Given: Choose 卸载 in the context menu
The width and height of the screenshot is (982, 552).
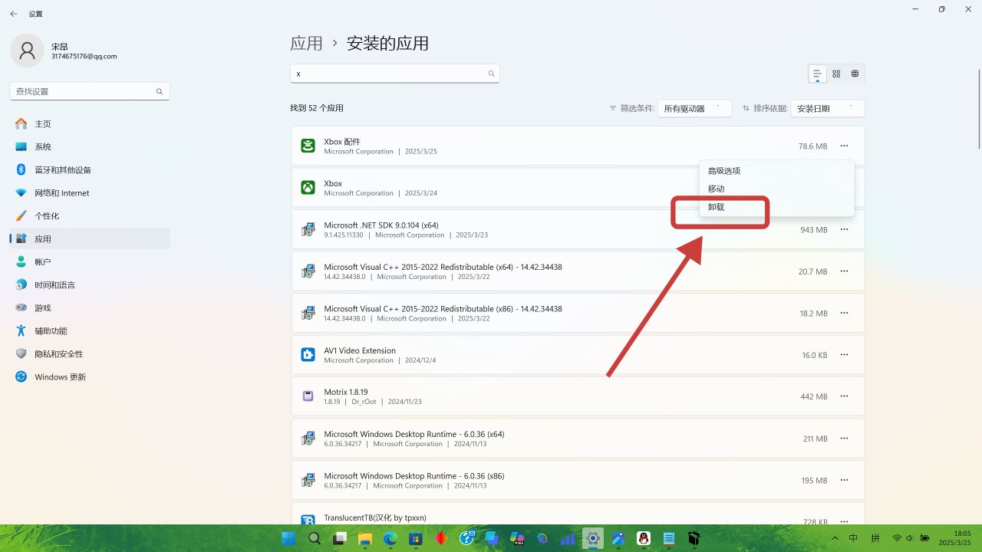Looking at the screenshot, I should click(716, 207).
